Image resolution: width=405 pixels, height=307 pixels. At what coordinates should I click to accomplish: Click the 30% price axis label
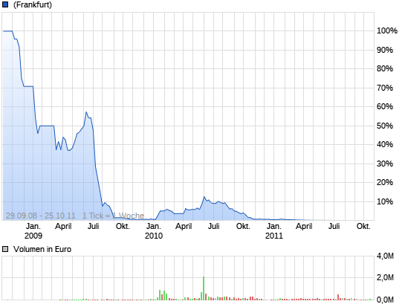click(x=385, y=164)
